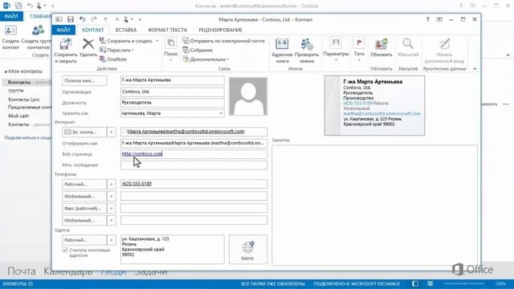The width and height of the screenshot is (514, 289).
Task: Start handwriting input tool
Action: click(x=444, y=50)
